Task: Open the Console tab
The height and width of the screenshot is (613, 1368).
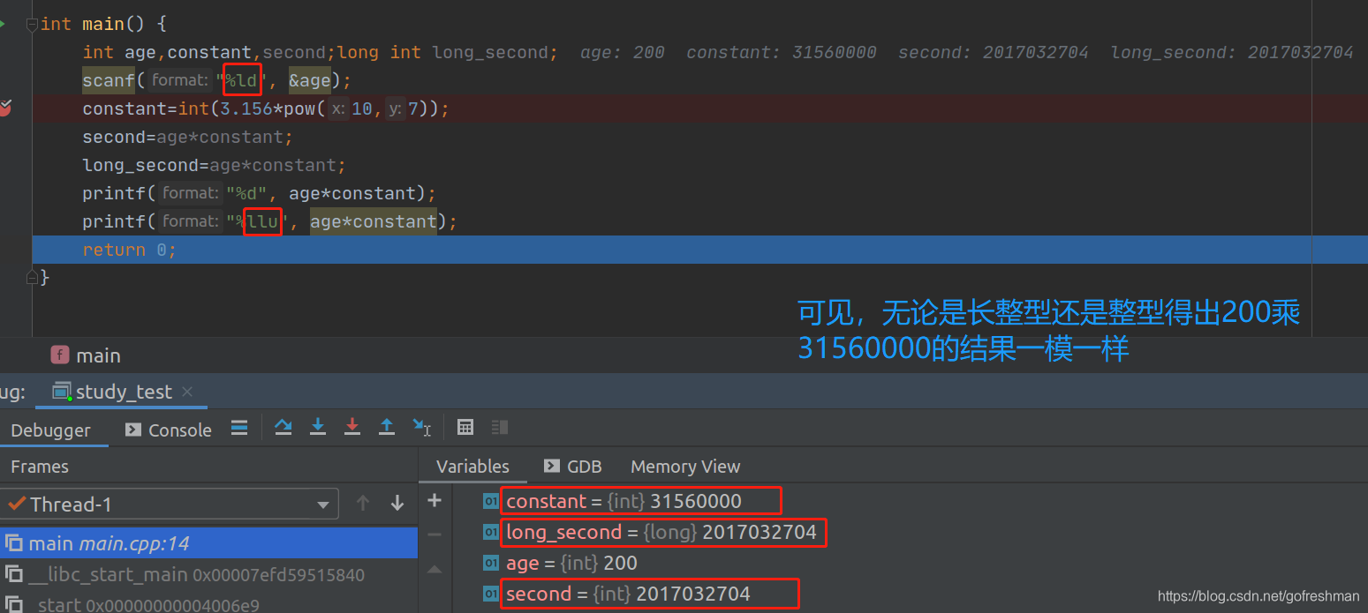Action: (169, 430)
